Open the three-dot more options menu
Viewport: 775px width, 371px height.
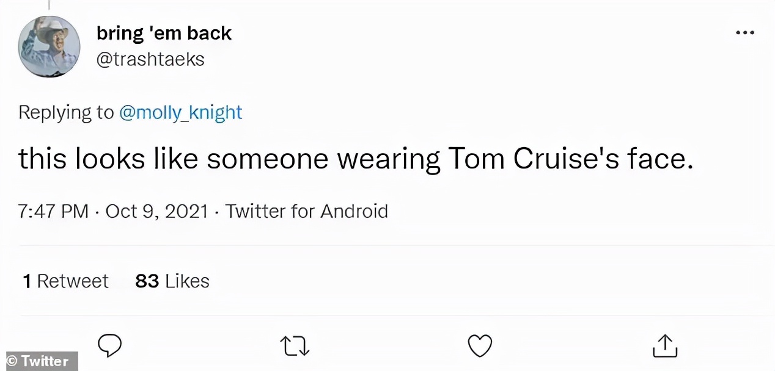click(744, 33)
